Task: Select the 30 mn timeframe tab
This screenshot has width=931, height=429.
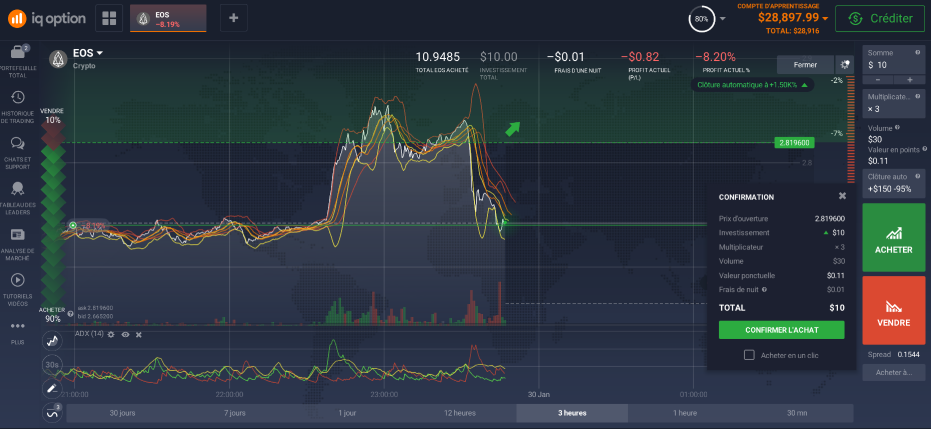Action: pos(797,413)
